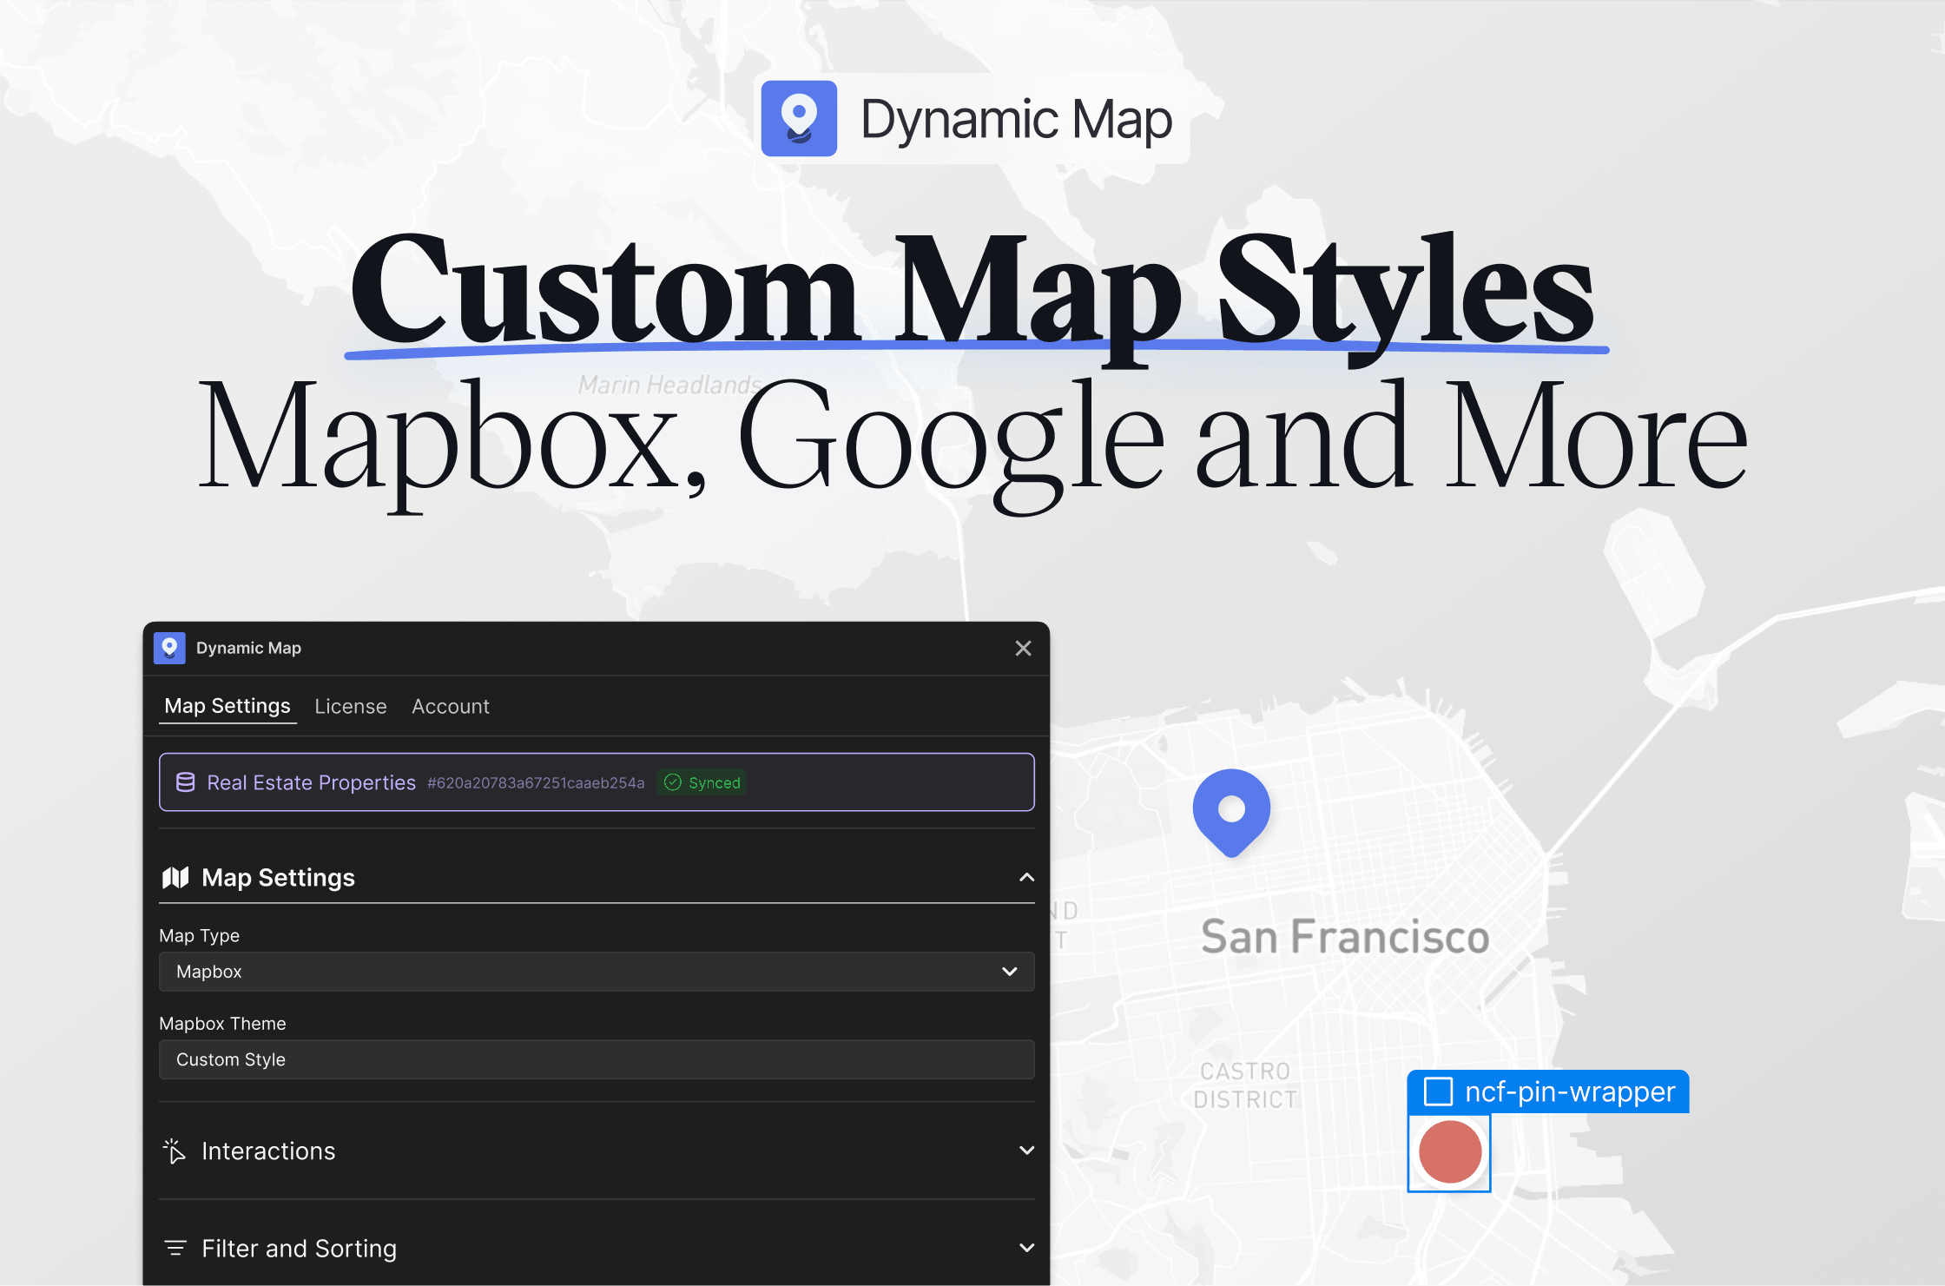
Task: Click the blue map pin over San Francisco
Action: 1231,813
